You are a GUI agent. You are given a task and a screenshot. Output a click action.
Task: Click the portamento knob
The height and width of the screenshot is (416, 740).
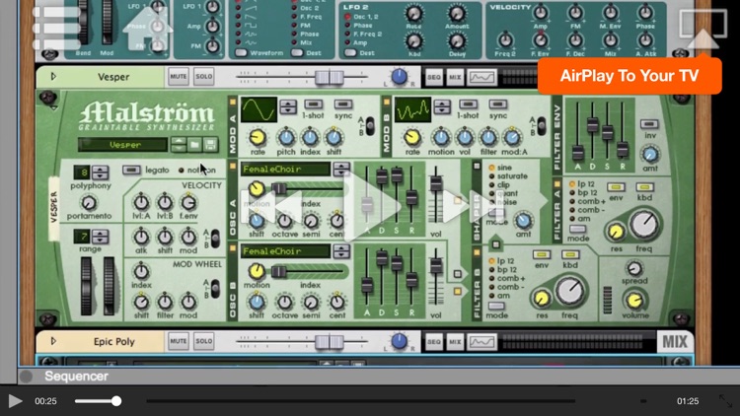pyautogui.click(x=89, y=203)
